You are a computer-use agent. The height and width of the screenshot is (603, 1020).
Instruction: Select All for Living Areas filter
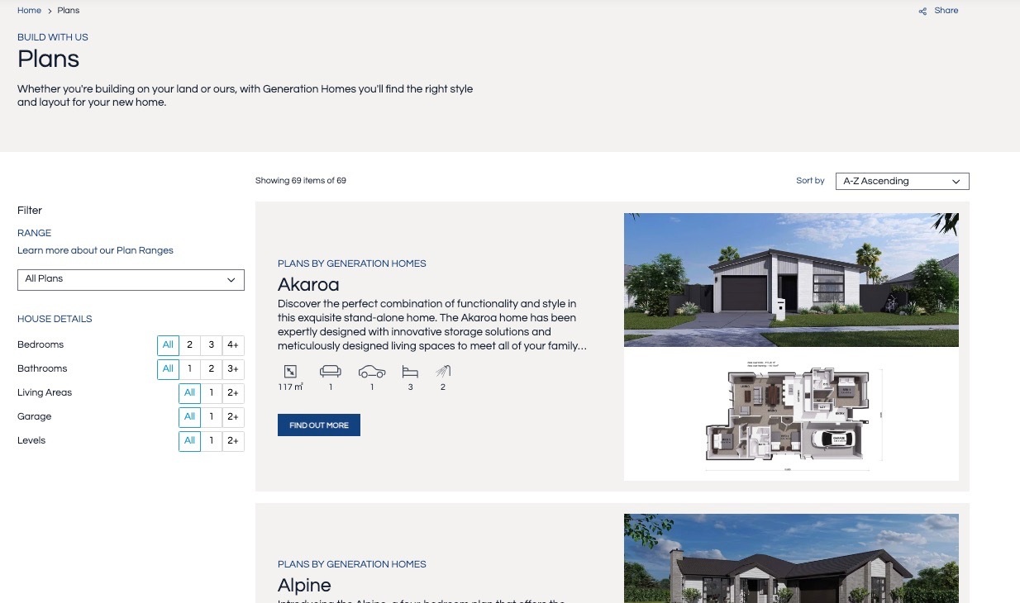click(x=189, y=393)
